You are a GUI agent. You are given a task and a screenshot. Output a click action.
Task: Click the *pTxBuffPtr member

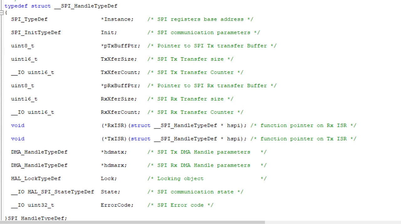[x=120, y=46]
